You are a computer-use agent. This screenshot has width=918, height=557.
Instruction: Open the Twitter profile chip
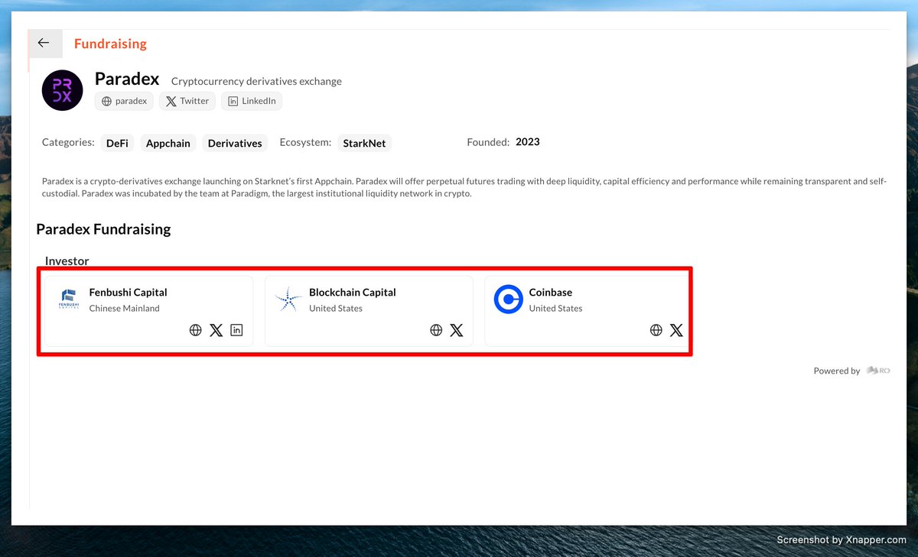tap(187, 101)
